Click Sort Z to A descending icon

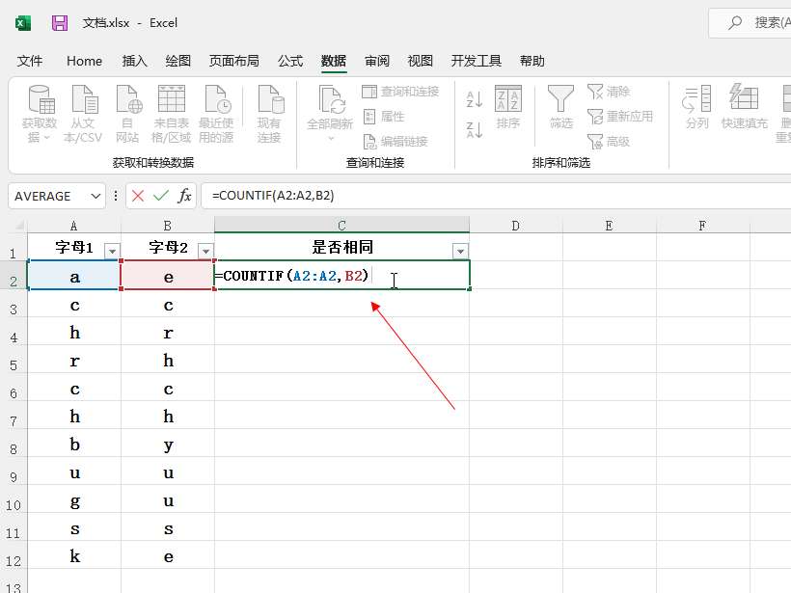click(475, 130)
